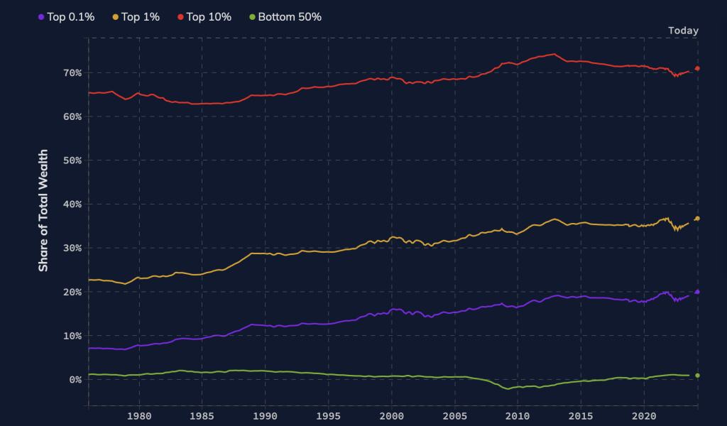Click the 2010 x-axis label
The height and width of the screenshot is (426, 727).
tap(518, 416)
